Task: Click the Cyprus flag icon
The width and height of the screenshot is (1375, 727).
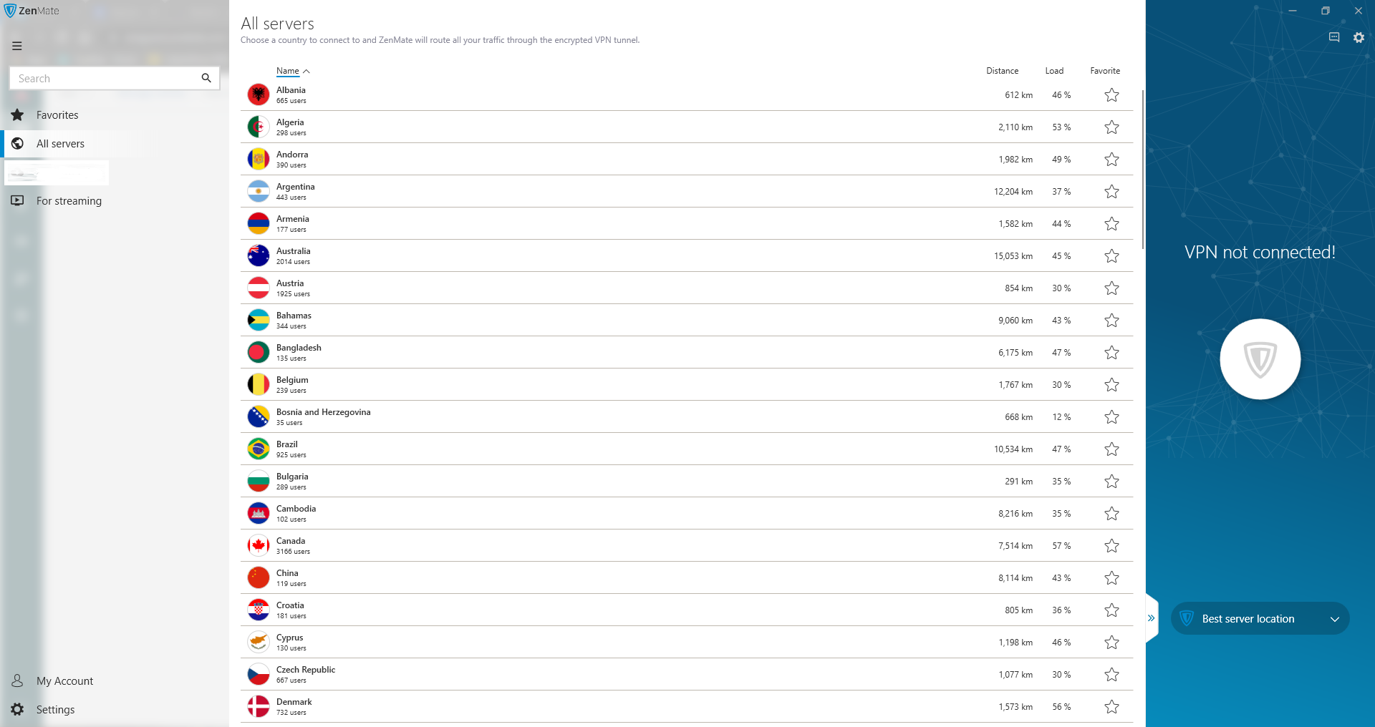Action: tap(259, 642)
